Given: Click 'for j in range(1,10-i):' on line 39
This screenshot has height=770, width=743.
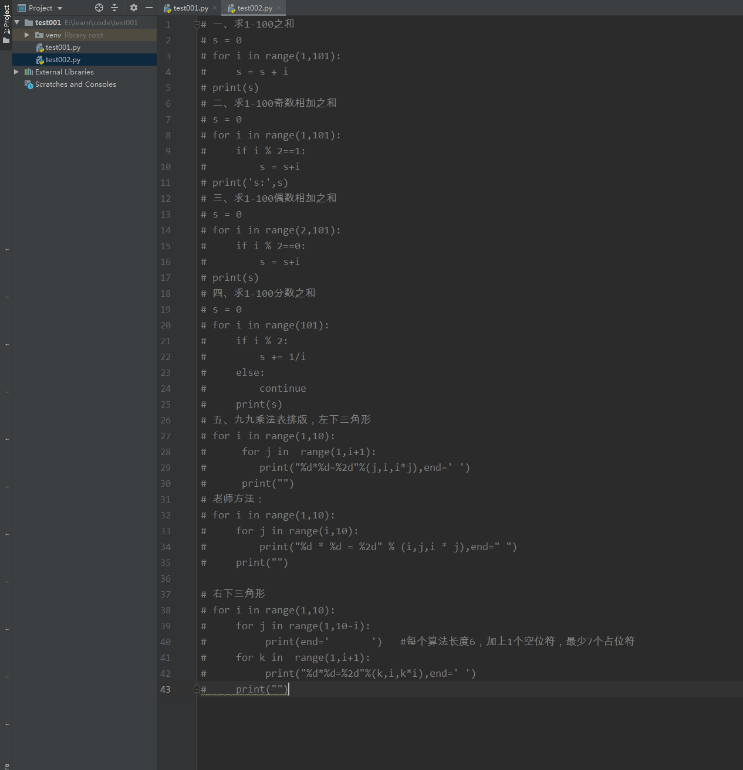Looking at the screenshot, I should click(x=303, y=626).
